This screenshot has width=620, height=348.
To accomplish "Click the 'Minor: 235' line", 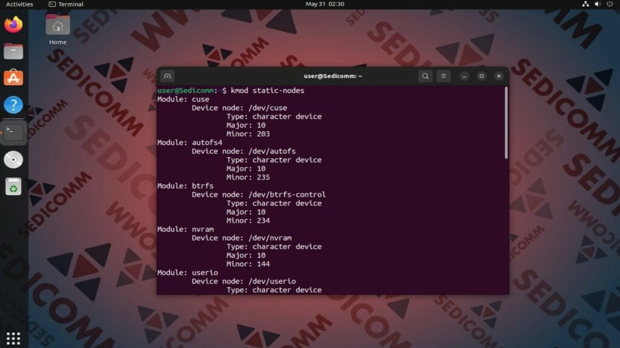I will coord(248,177).
